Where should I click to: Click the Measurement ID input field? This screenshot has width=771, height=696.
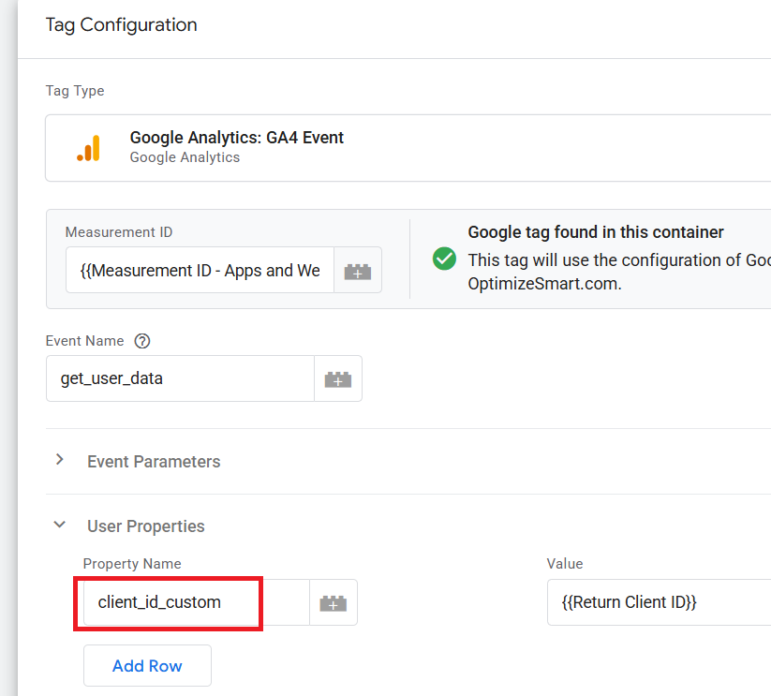pyautogui.click(x=200, y=271)
